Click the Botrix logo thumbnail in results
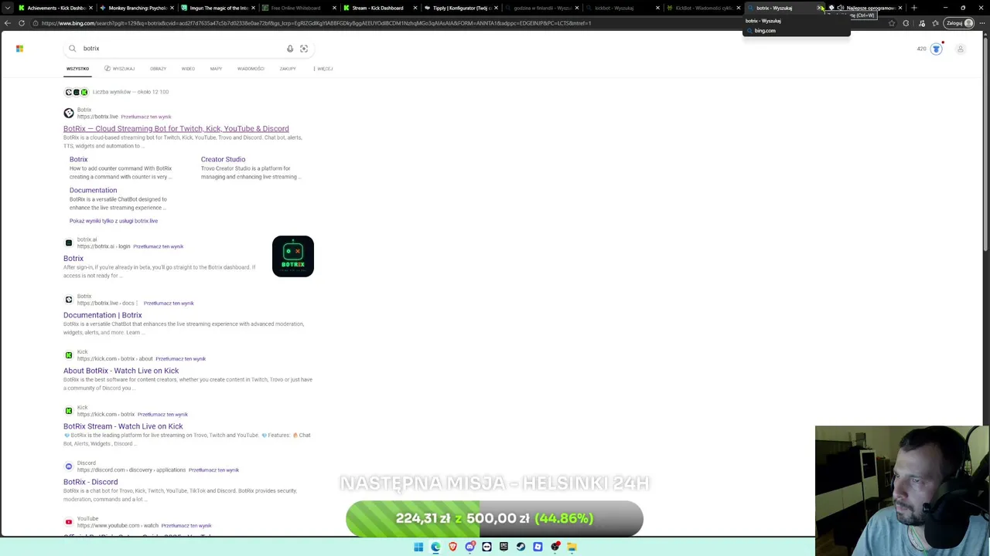The width and height of the screenshot is (990, 556). pyautogui.click(x=293, y=256)
